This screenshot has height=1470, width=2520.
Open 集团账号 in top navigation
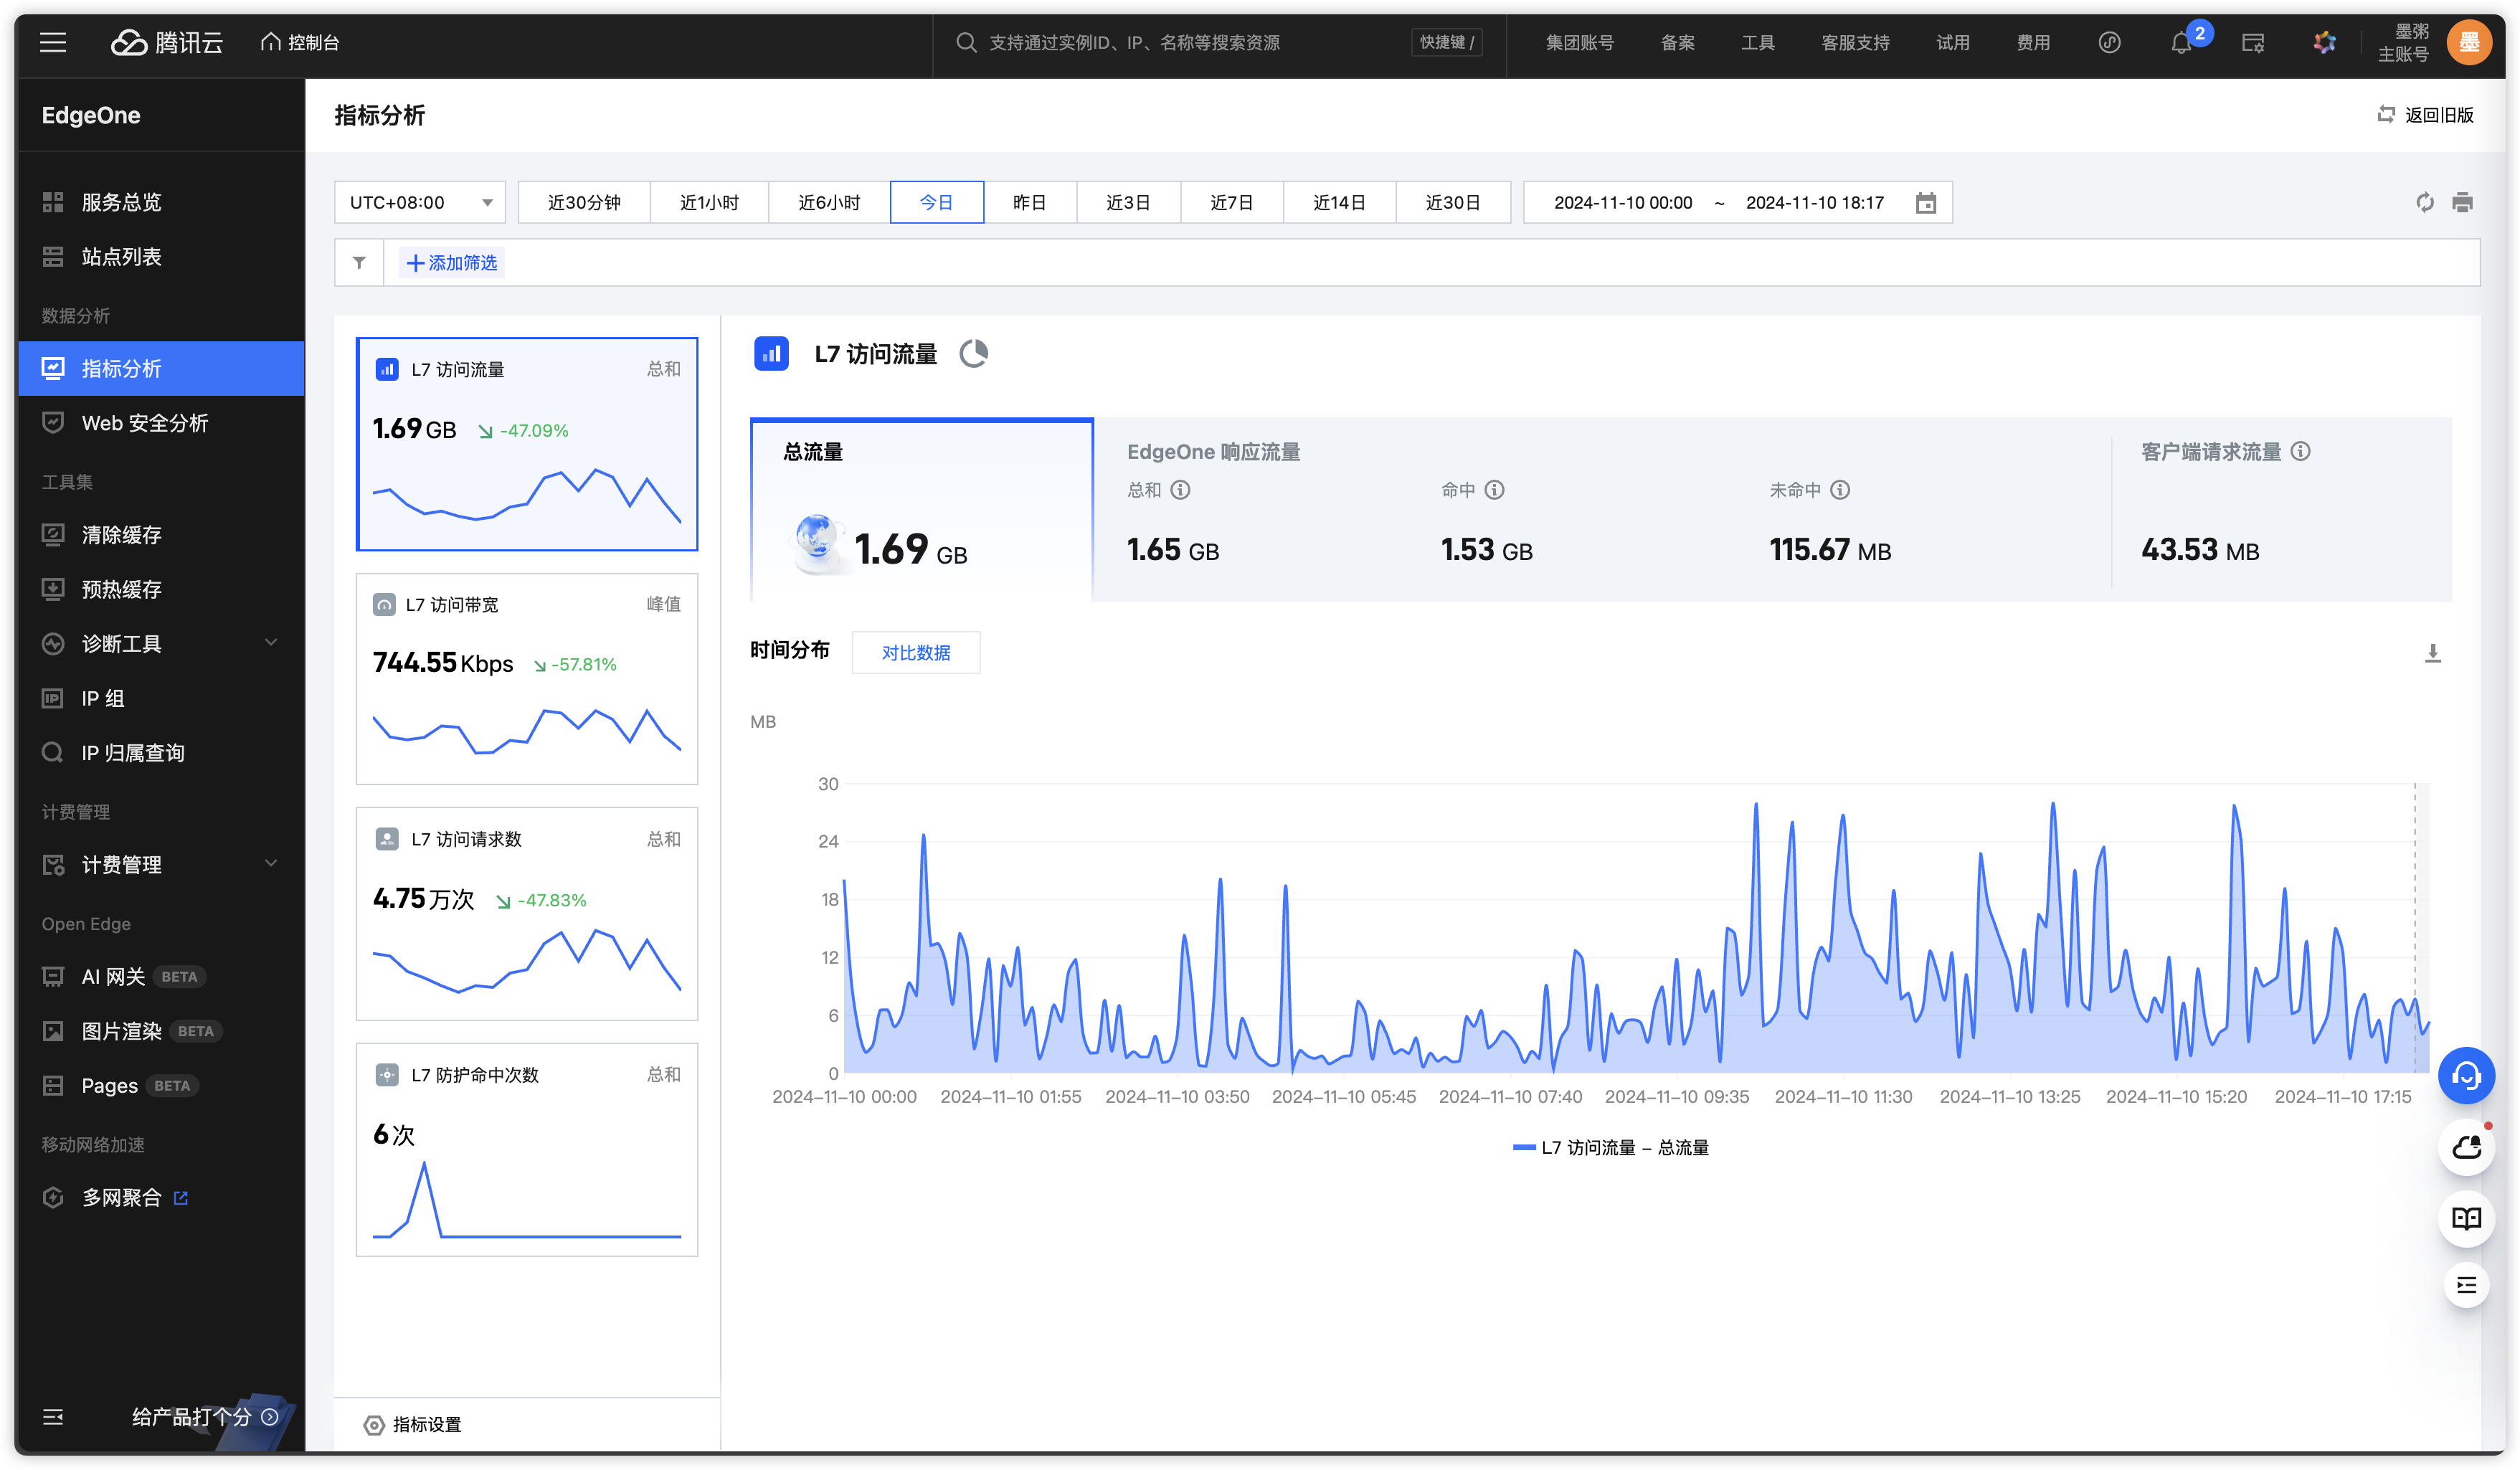click(x=1580, y=42)
